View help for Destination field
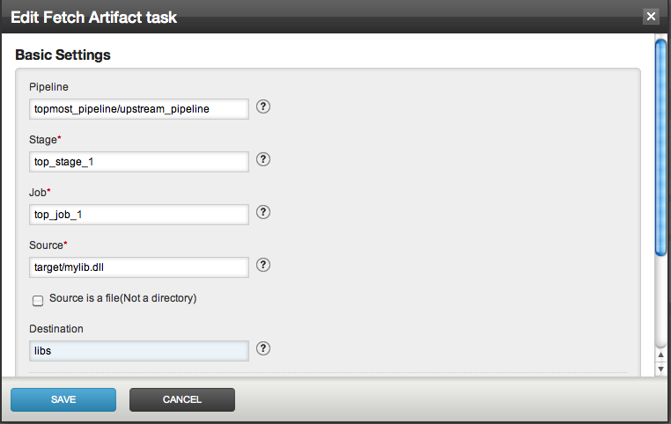This screenshot has height=424, width=671. pos(262,348)
